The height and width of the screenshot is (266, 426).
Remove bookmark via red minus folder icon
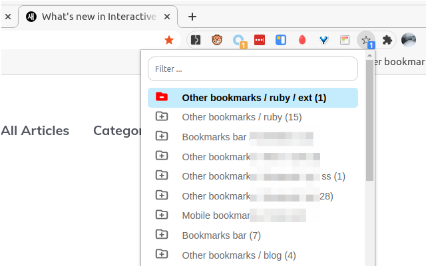(x=162, y=97)
